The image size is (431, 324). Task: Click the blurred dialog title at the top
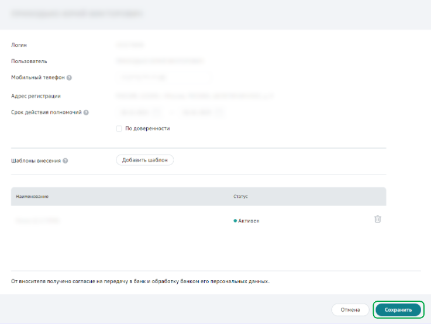(79, 13)
